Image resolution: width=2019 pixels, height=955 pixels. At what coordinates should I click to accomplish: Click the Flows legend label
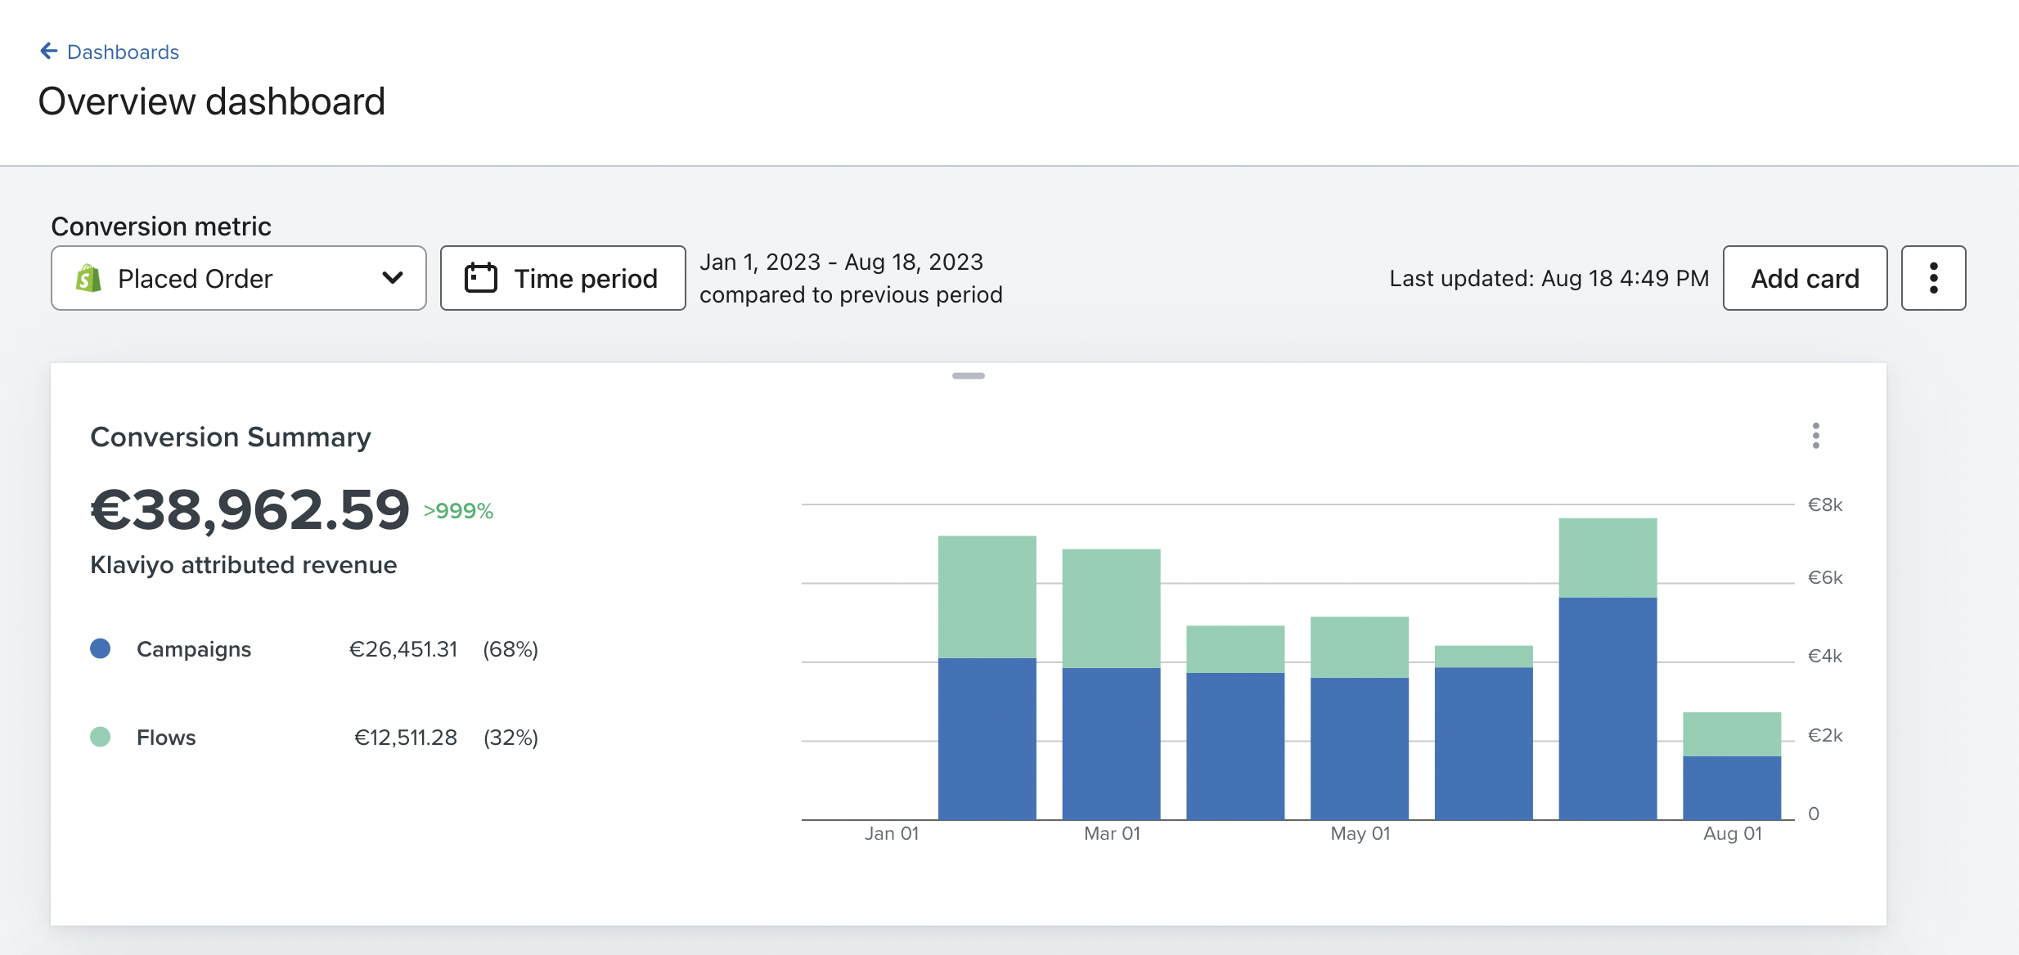point(166,738)
